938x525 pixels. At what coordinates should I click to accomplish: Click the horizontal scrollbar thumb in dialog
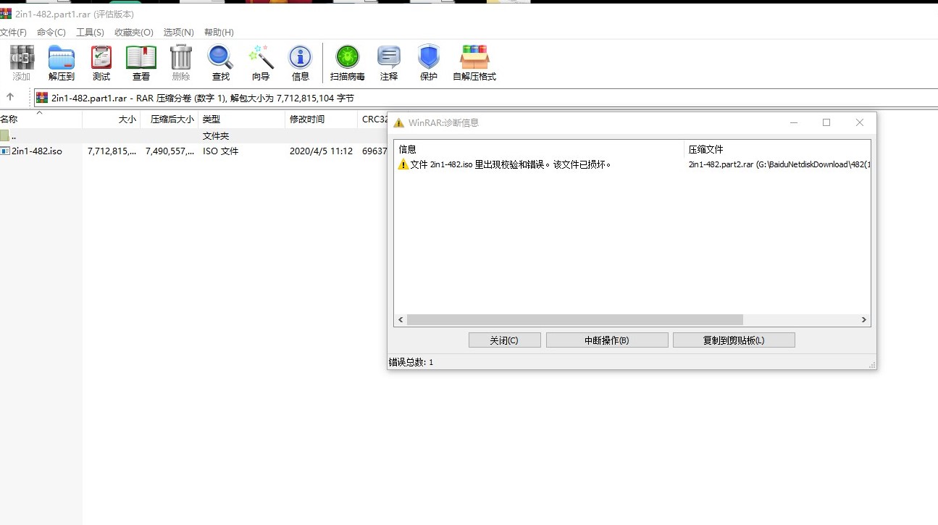(x=575, y=319)
